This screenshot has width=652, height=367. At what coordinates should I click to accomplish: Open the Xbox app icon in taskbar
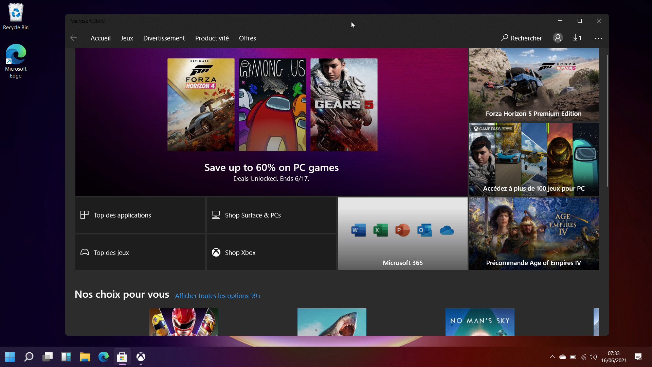[x=141, y=356]
